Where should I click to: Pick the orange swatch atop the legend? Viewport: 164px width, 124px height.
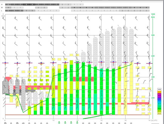(159, 92)
